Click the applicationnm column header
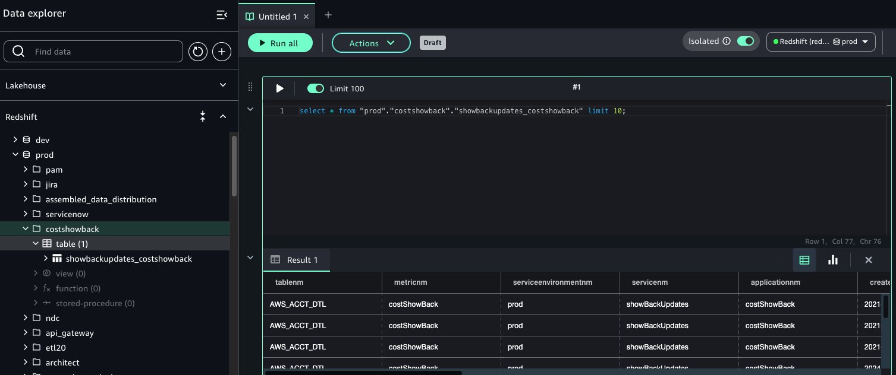Image resolution: width=896 pixels, height=375 pixels. click(x=798, y=282)
